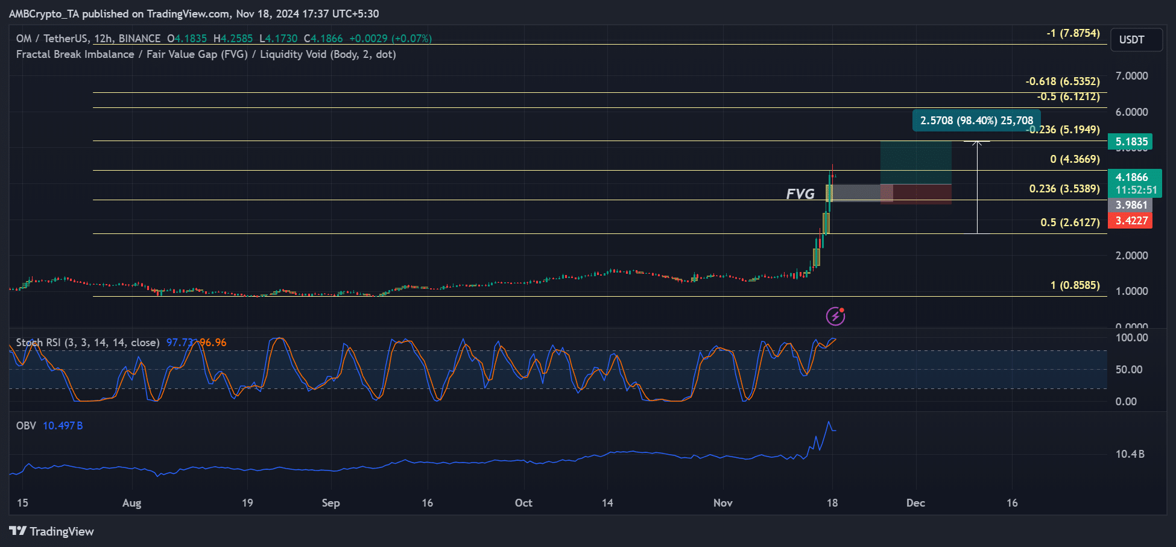
Task: Click the 7.0000 price scale value
Action: tap(1131, 76)
